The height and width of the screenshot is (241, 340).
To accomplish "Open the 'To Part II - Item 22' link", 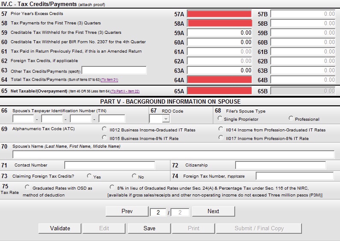I will [x=125, y=91].
